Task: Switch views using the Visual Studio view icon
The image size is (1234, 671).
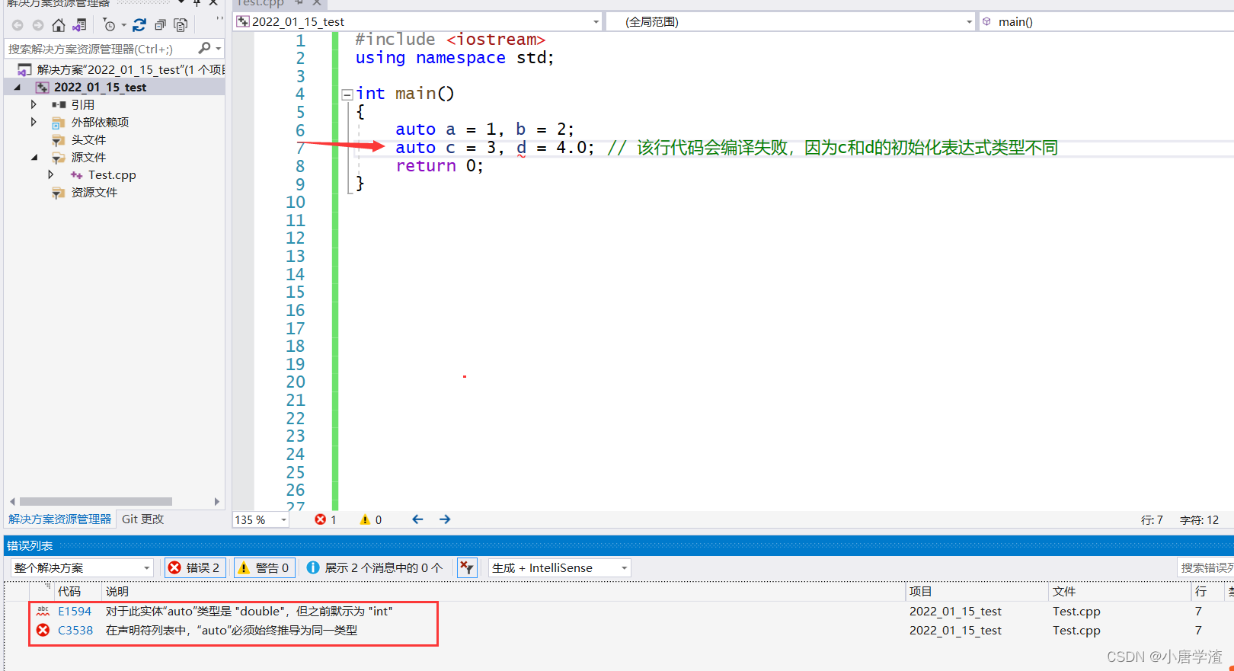Action: coord(79,25)
